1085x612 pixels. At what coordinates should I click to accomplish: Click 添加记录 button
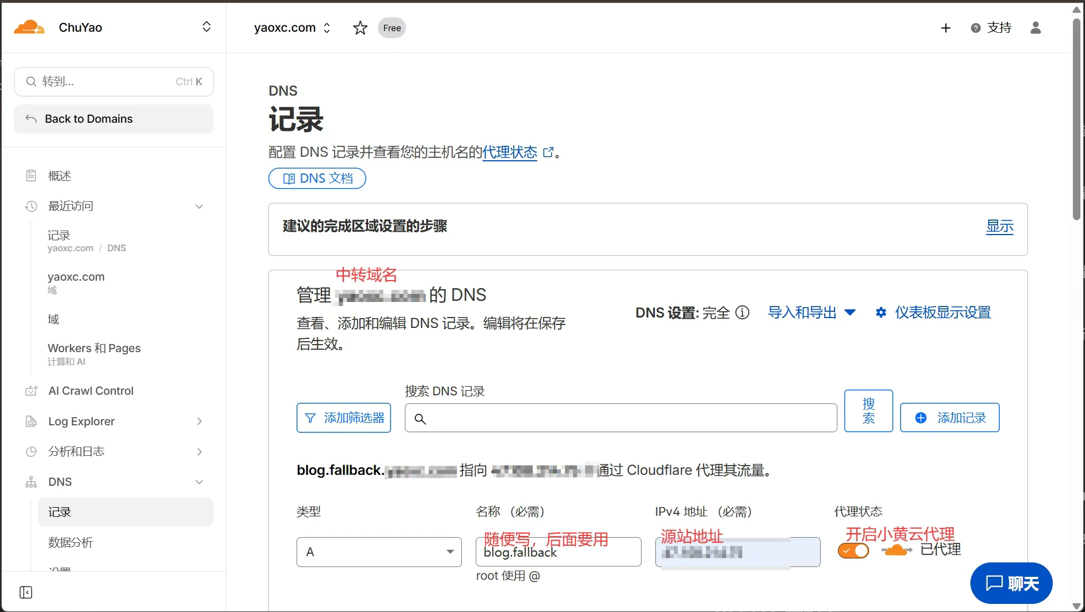[x=950, y=418]
